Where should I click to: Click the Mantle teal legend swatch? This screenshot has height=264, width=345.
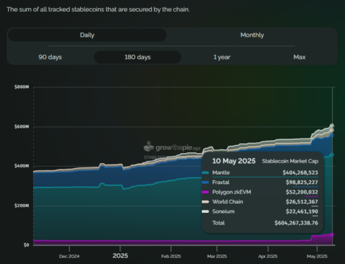pos(206,172)
